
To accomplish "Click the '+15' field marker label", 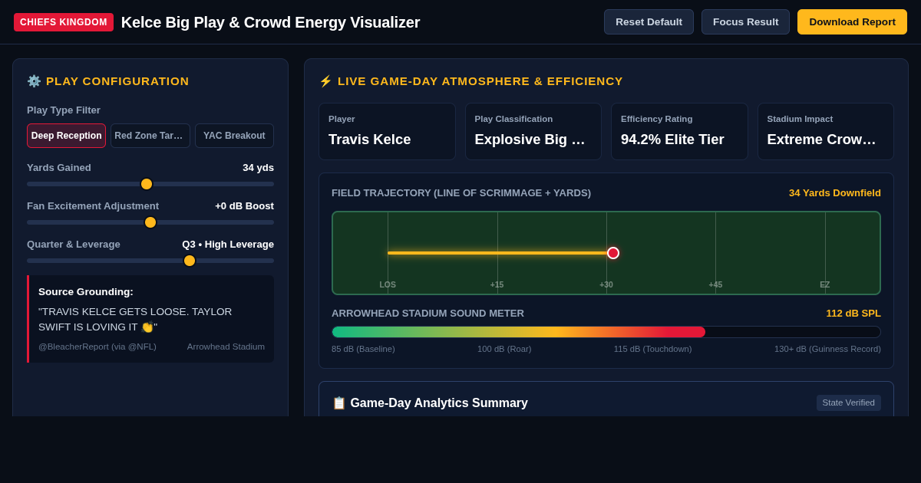I will [x=497, y=284].
